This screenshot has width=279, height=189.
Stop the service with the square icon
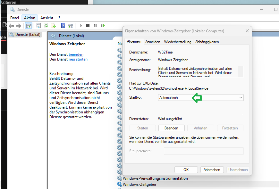[88, 26]
